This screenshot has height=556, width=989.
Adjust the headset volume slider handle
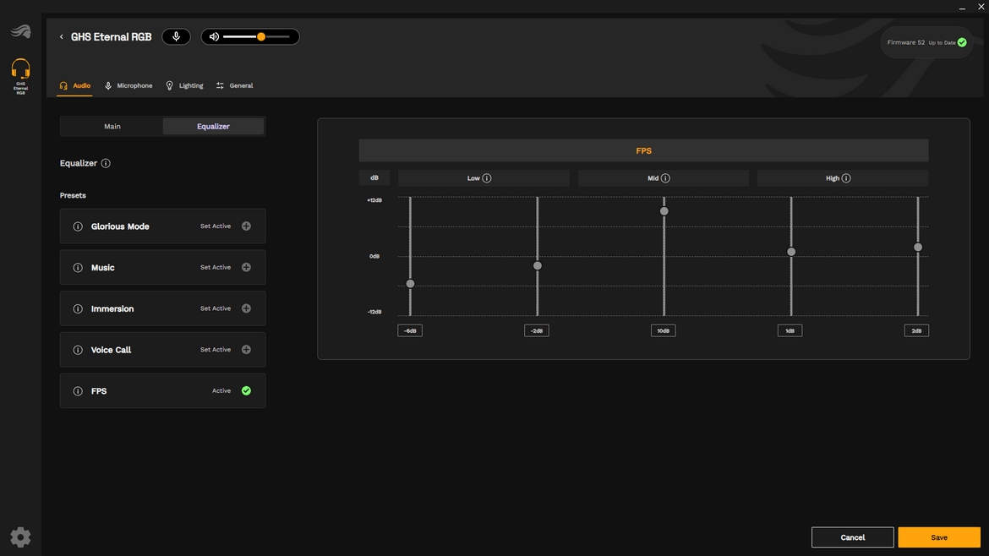point(261,36)
